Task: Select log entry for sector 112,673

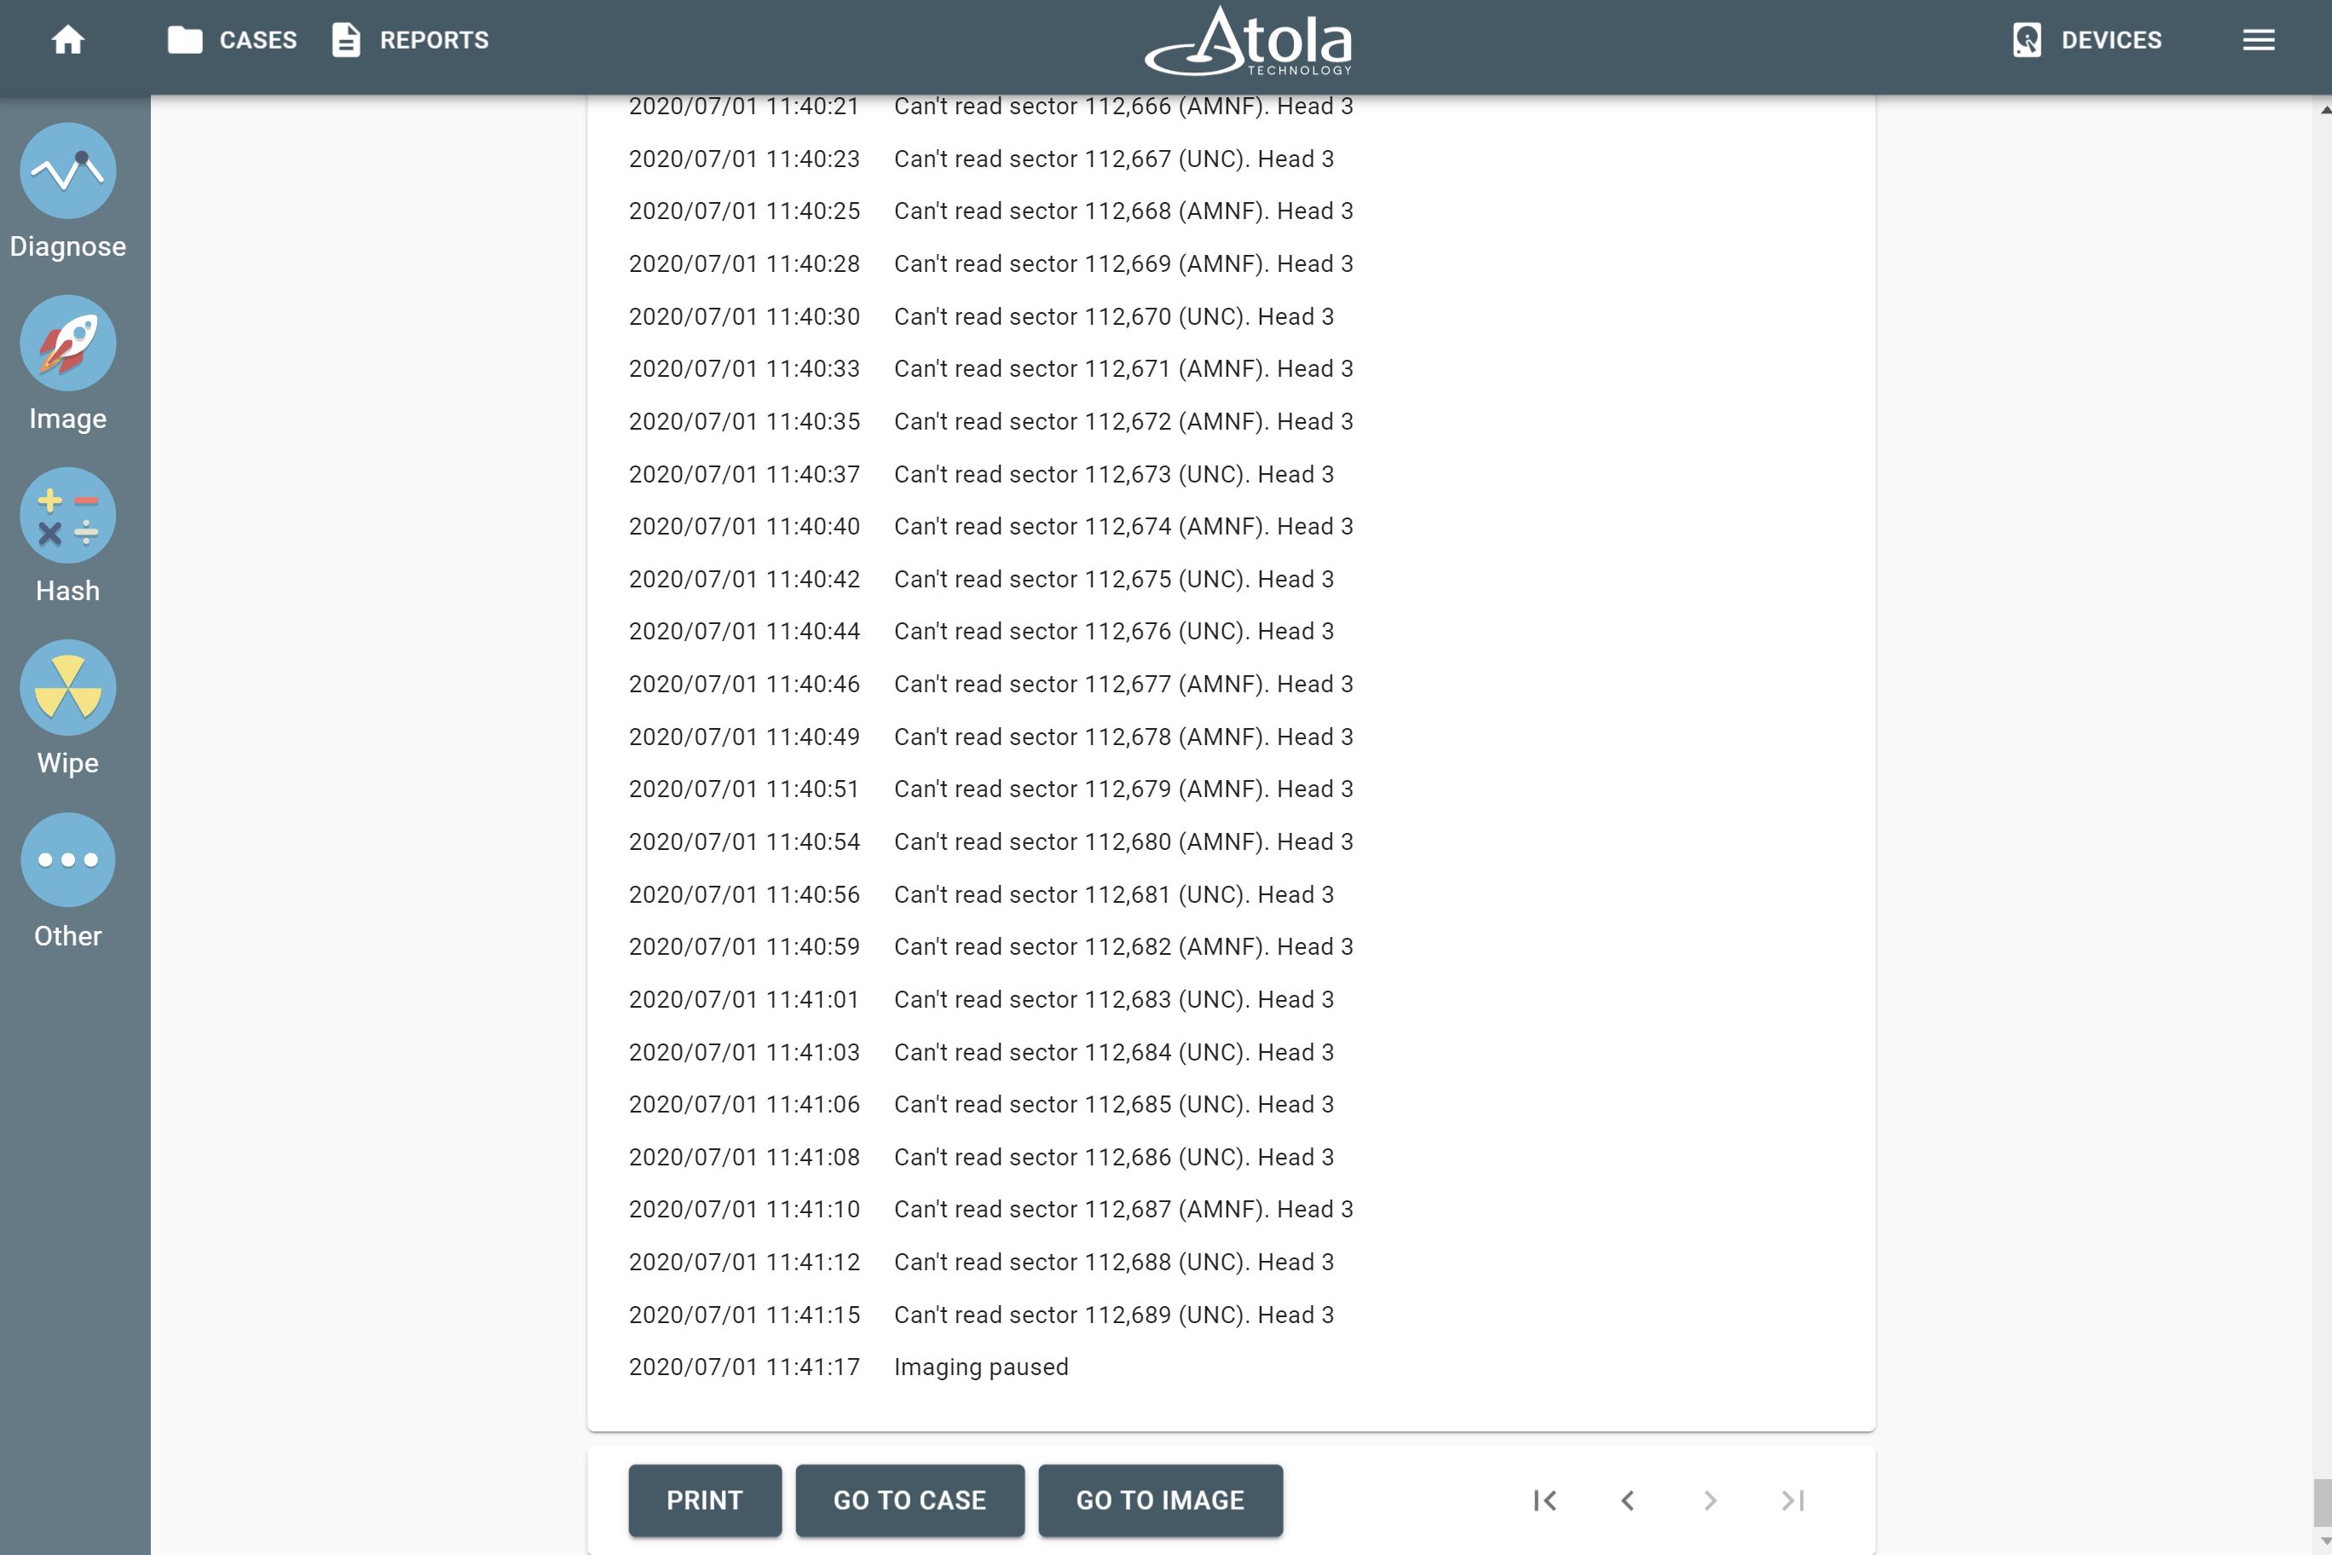Action: coord(982,473)
